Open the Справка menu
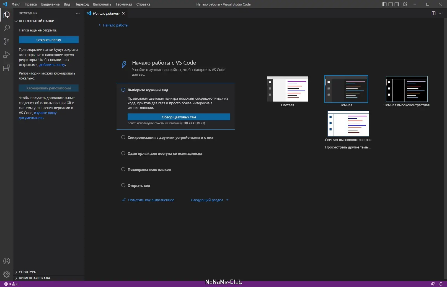Viewport: 447px width, 287px height. click(143, 4)
